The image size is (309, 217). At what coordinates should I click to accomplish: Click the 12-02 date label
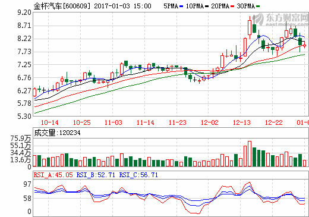pyautogui.click(x=210, y=122)
